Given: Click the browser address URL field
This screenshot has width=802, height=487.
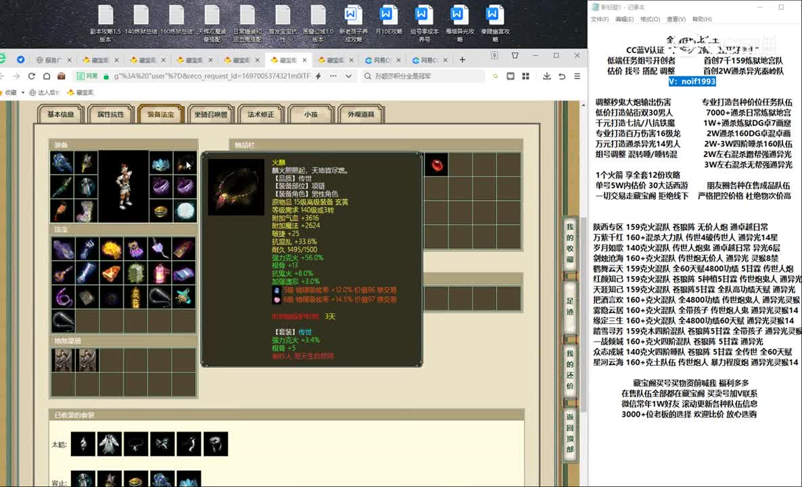Looking at the screenshot, I should pos(212,76).
